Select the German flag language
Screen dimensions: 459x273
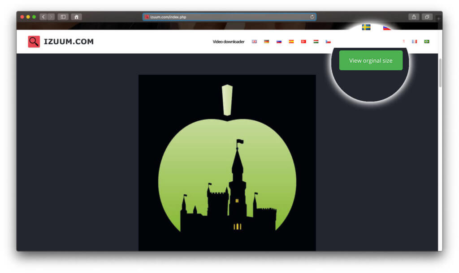coord(266,42)
